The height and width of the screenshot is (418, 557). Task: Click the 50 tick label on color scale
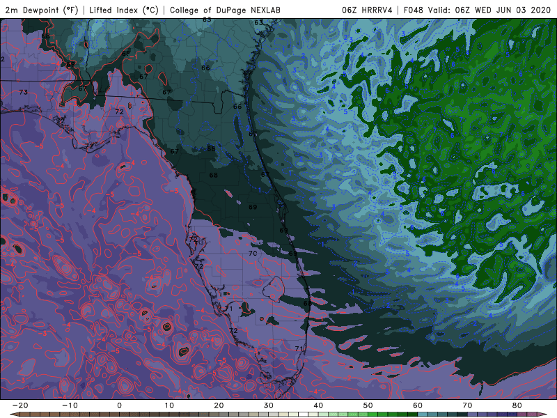368,405
